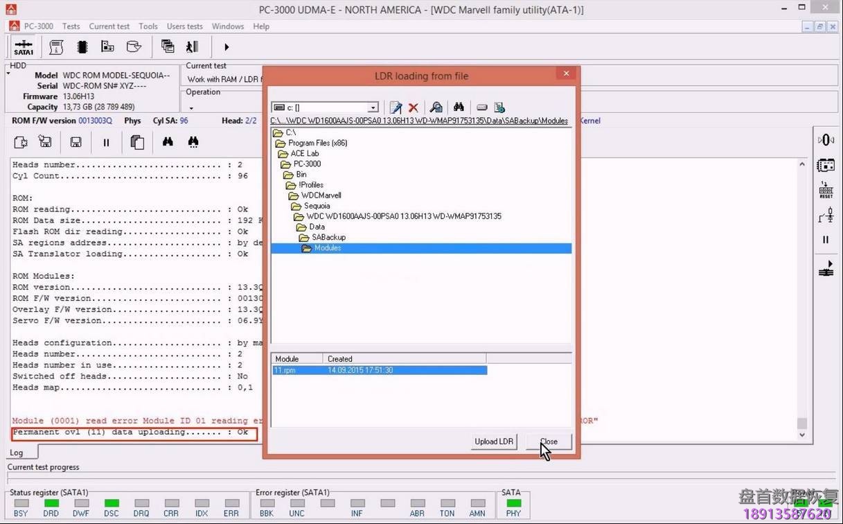
Task: Open the c: drive dropdown in LDR dialog
Action: (x=372, y=107)
